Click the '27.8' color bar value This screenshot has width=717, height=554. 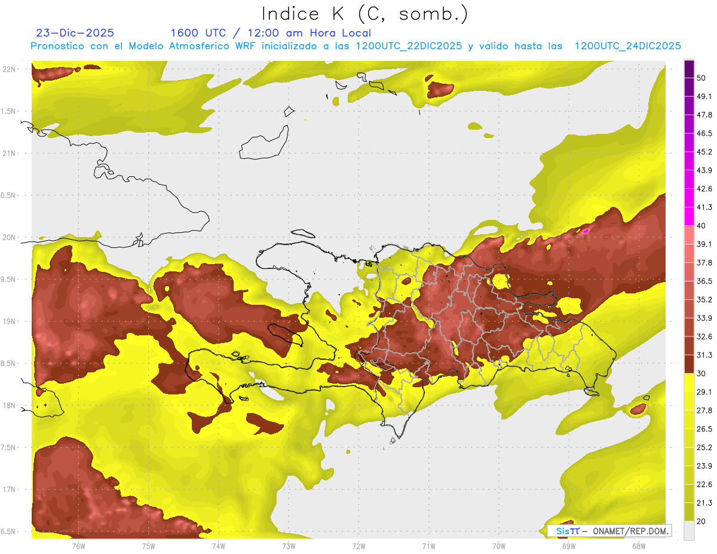pos(705,411)
